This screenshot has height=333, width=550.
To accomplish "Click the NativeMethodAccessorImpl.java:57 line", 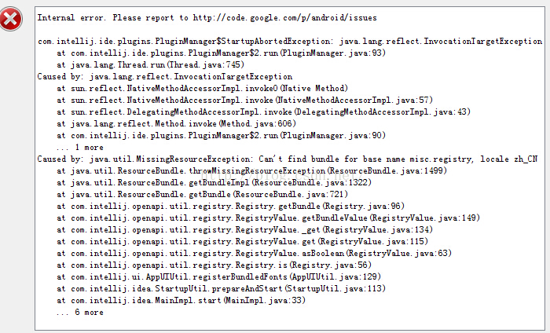I will coord(244,101).
